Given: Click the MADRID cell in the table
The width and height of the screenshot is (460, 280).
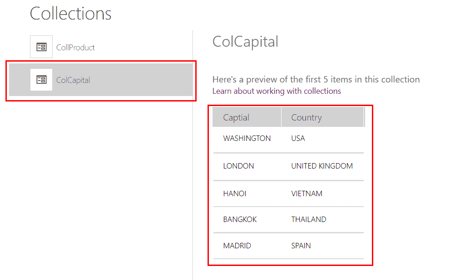Looking at the screenshot, I should pyautogui.click(x=236, y=246).
